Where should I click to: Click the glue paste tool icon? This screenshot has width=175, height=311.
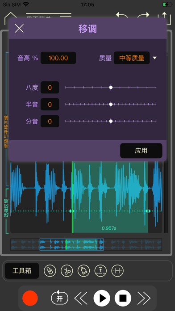click(x=83, y=270)
